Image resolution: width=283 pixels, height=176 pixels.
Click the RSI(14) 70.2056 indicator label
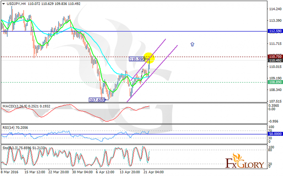point(15,128)
